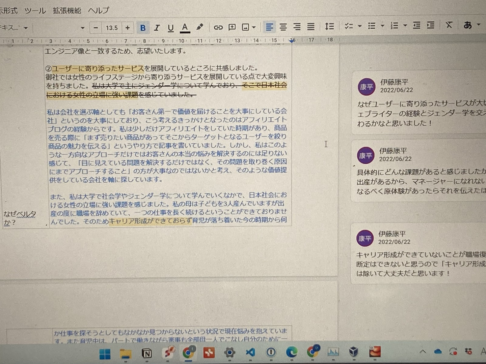The image size is (486, 364).
Task: Open the Windows Start menu
Action: coord(105,354)
